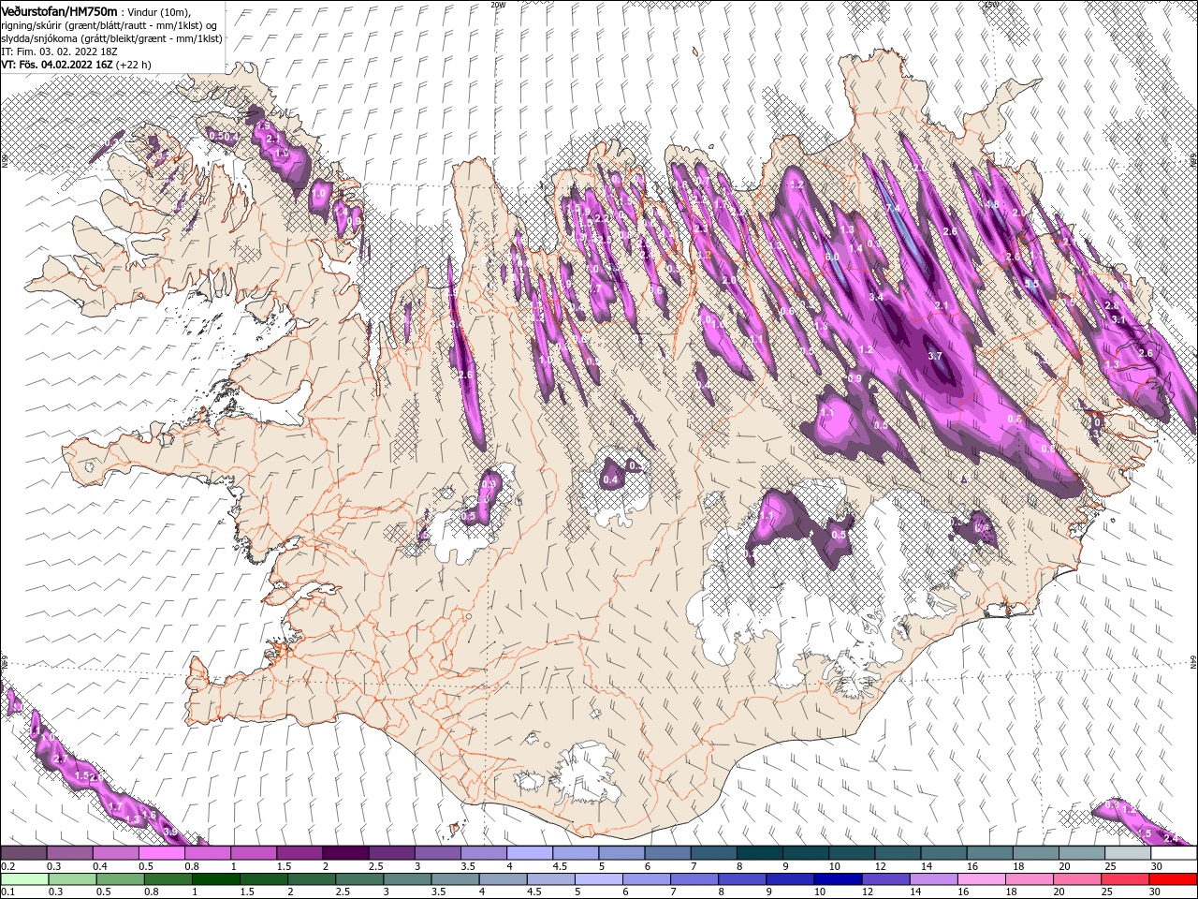1198x899 pixels.
Task: Click the Veðurstofan/HM750m map title
Action: point(60,10)
